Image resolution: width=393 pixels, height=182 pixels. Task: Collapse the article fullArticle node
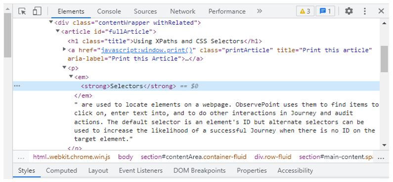(x=58, y=31)
